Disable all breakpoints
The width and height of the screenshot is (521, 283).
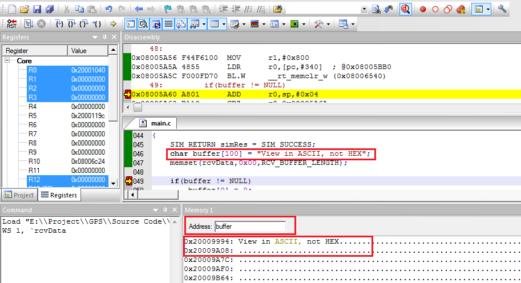[x=448, y=9]
